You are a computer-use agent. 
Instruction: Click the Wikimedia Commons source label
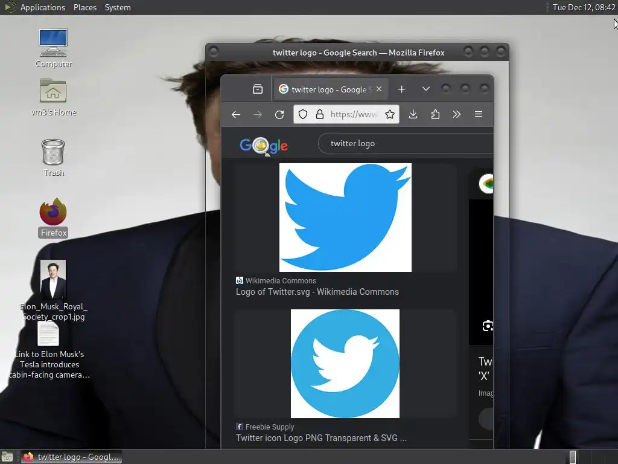(x=281, y=280)
